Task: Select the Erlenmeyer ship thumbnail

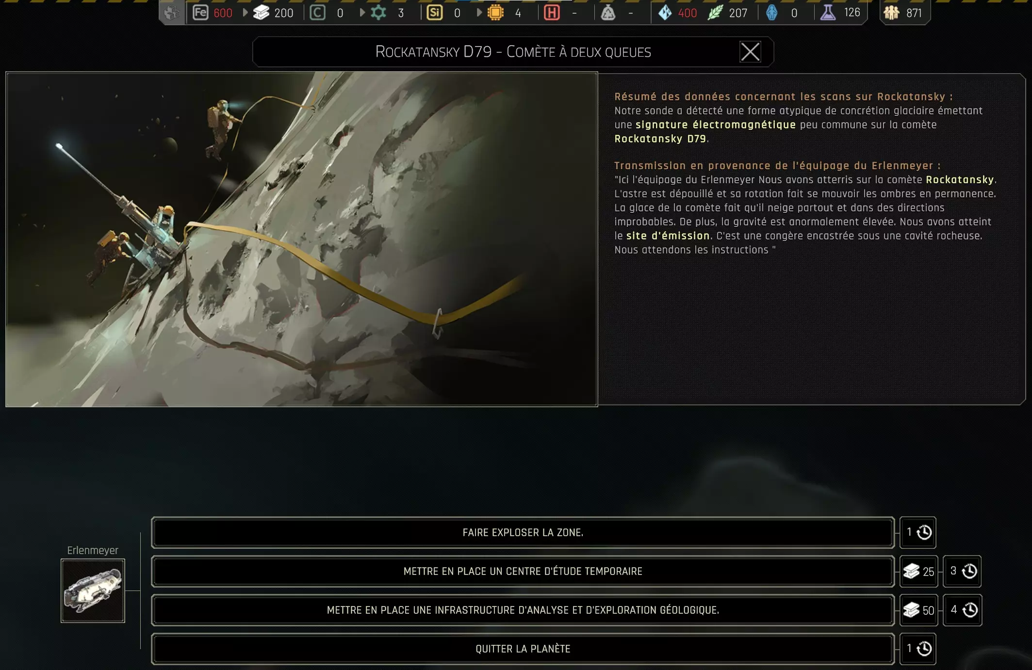Action: tap(93, 590)
